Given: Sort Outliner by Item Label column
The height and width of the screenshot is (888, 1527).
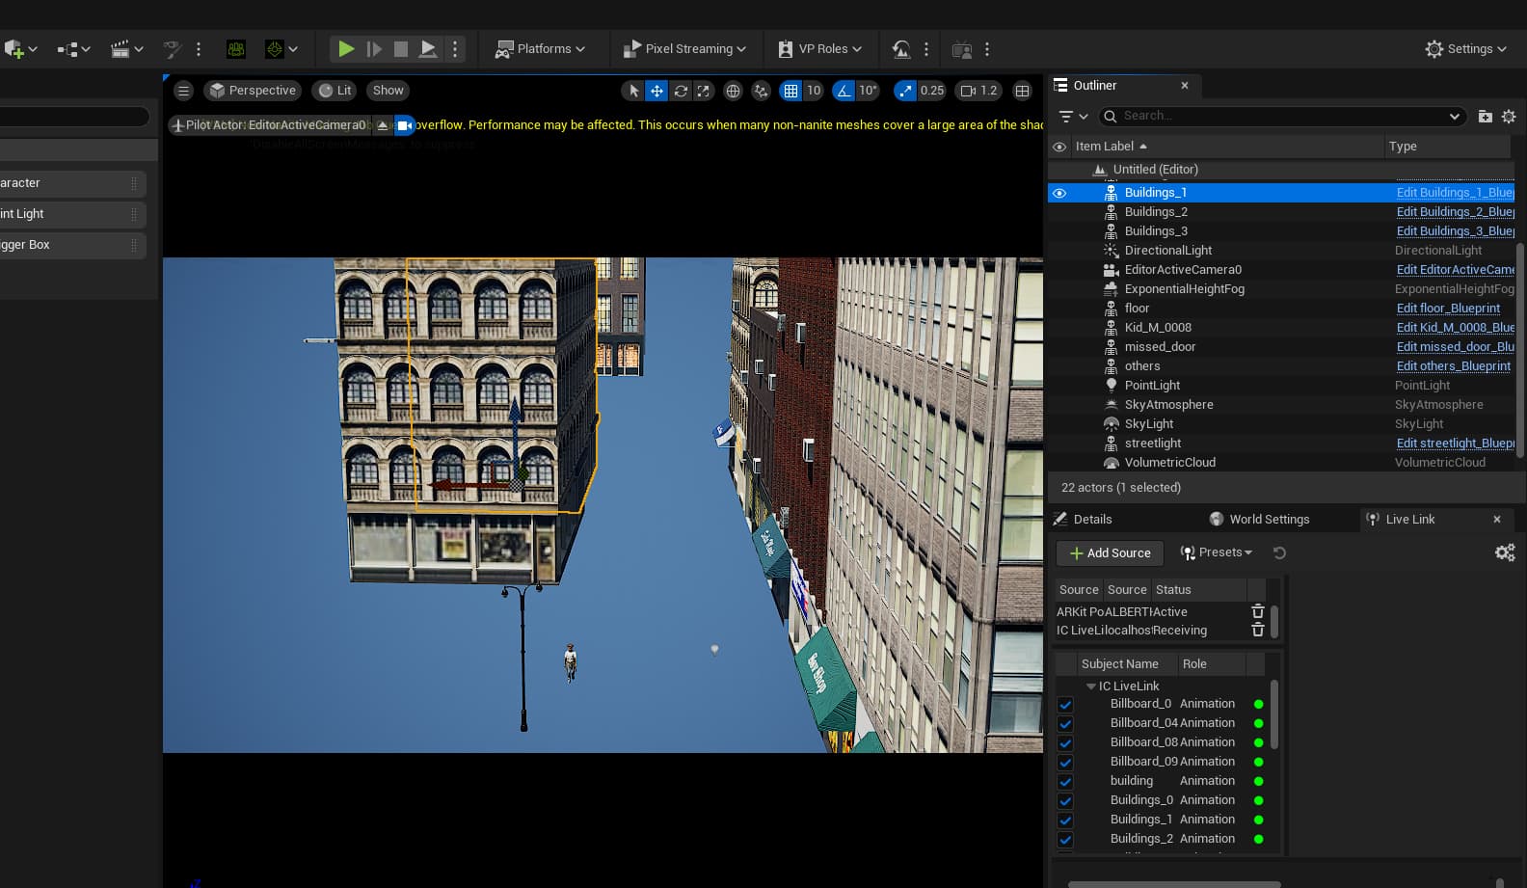Looking at the screenshot, I should click(x=1111, y=147).
